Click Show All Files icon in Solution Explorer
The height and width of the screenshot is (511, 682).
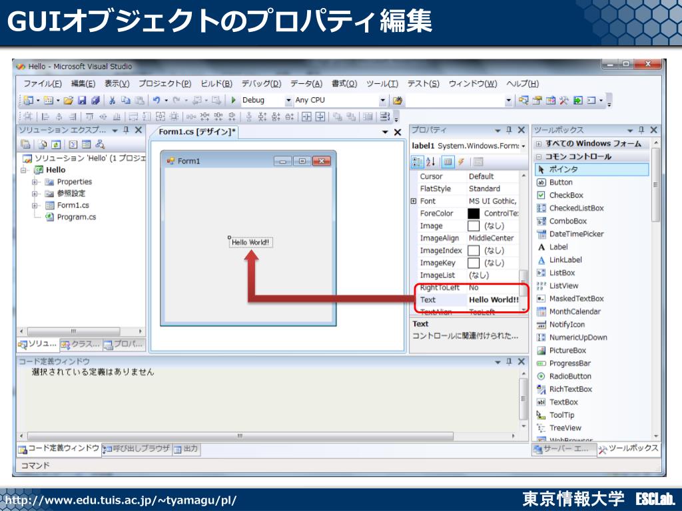[43, 144]
